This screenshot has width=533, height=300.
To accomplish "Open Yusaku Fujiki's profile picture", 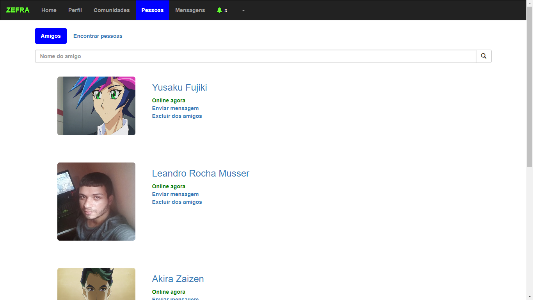I will [x=96, y=105].
